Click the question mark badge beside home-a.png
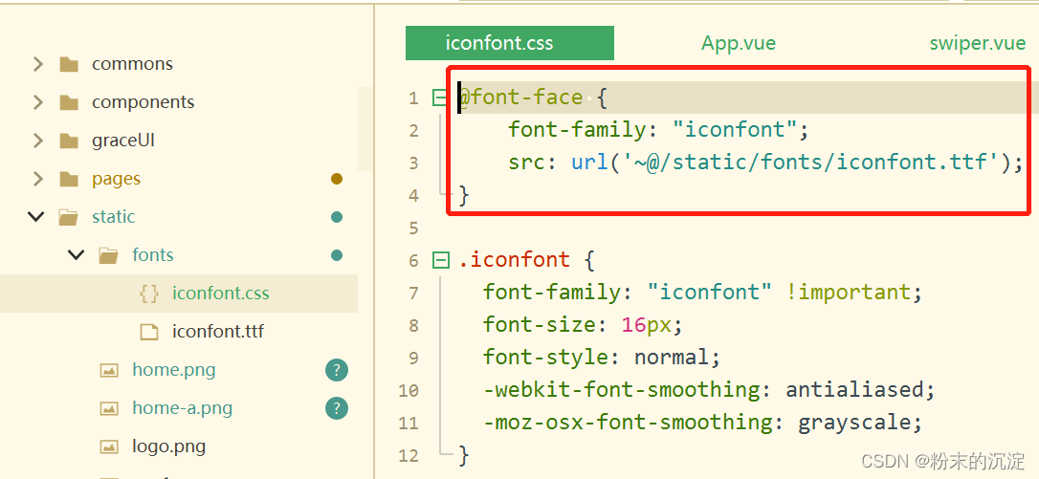Viewport: 1039px width, 479px height. 337,408
